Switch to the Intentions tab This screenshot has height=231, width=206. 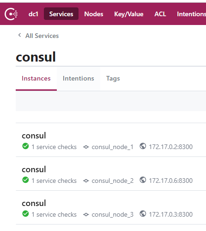[79, 79]
